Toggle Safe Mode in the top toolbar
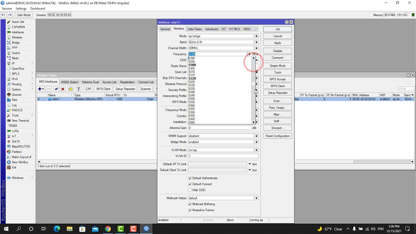This screenshot has height=234, width=416. [x=24, y=15]
